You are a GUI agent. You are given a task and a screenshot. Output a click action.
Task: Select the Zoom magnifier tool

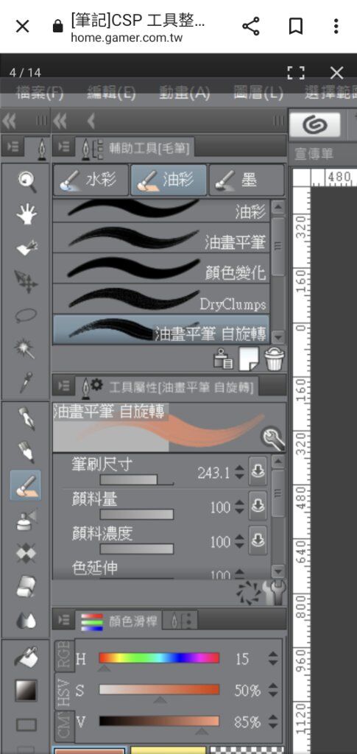26,182
